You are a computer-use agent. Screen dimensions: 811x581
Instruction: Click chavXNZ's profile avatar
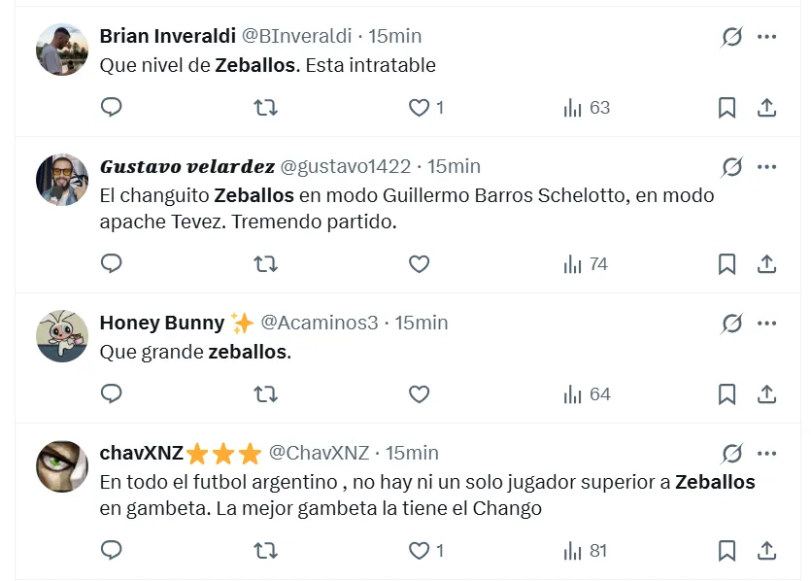(62, 467)
